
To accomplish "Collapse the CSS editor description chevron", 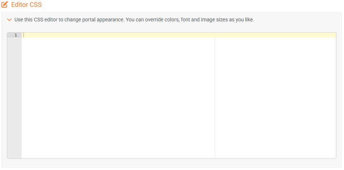I will click(x=9, y=20).
